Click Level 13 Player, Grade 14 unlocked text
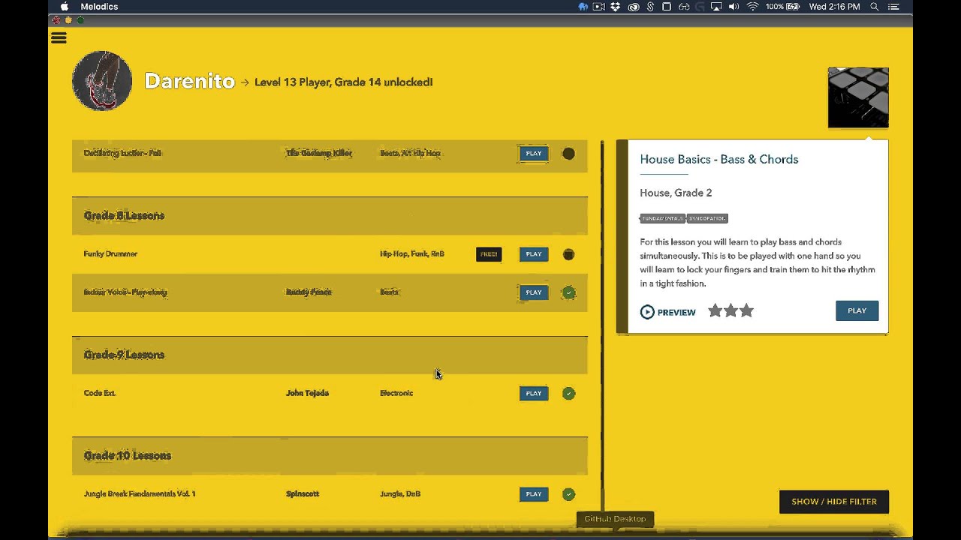 343,82
